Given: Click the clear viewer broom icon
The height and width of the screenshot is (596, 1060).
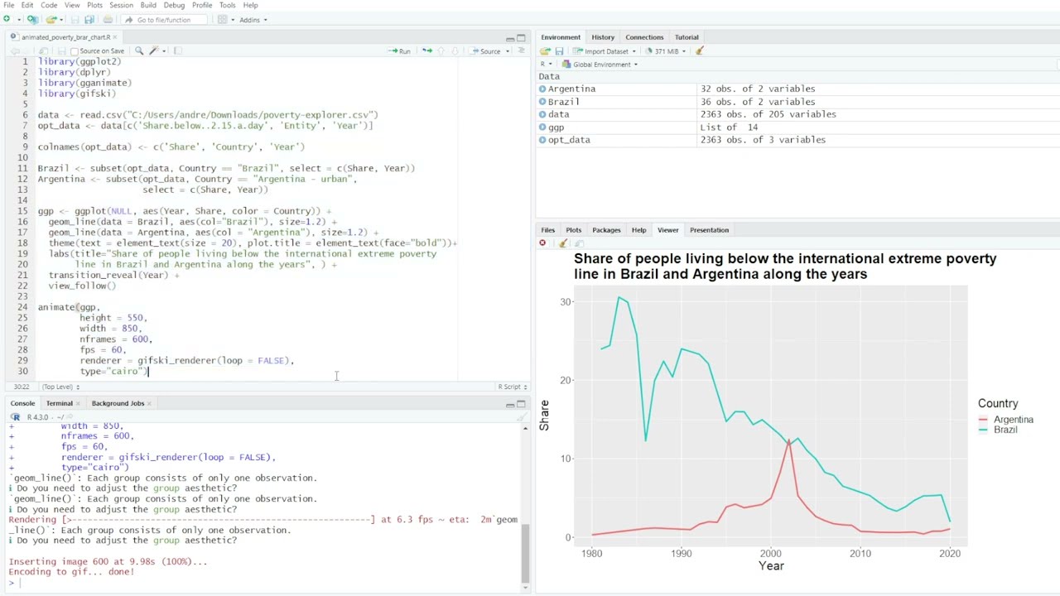Looking at the screenshot, I should point(563,243).
